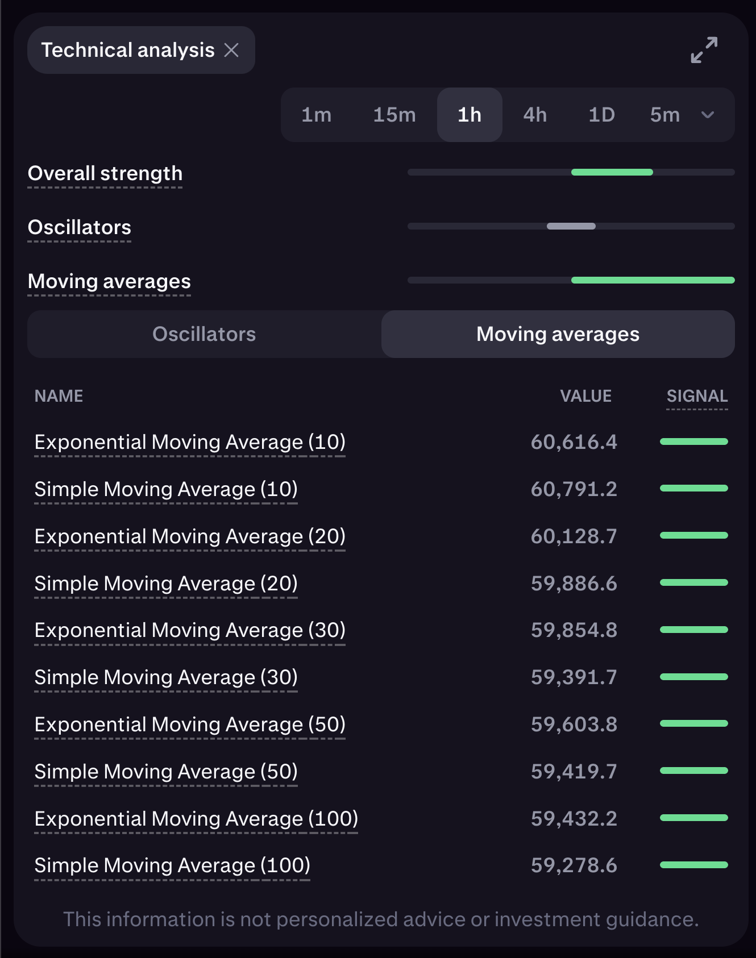This screenshot has height=958, width=756.
Task: Close the Technical analysis tag
Action: coord(231,50)
